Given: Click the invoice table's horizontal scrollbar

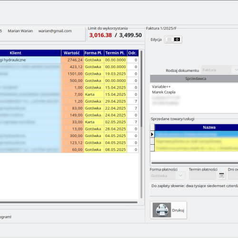Looking at the screenshot, I should 68,202.
